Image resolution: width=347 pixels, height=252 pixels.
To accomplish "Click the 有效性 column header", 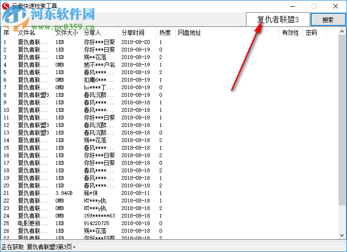I will (290, 33).
